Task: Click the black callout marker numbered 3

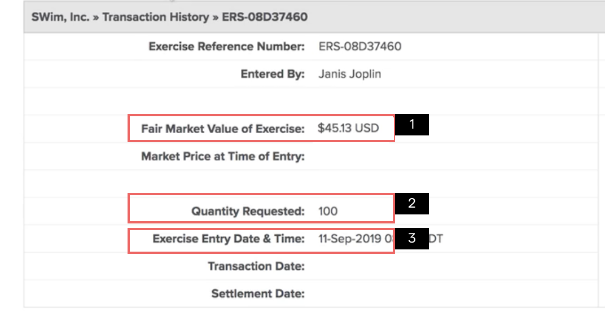Action: click(x=411, y=239)
